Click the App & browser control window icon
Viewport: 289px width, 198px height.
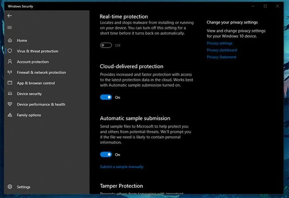coord(10,83)
